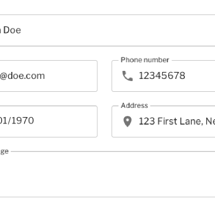Click blank space after 01/1970
Screen dimensions: 215x204
point(66,121)
